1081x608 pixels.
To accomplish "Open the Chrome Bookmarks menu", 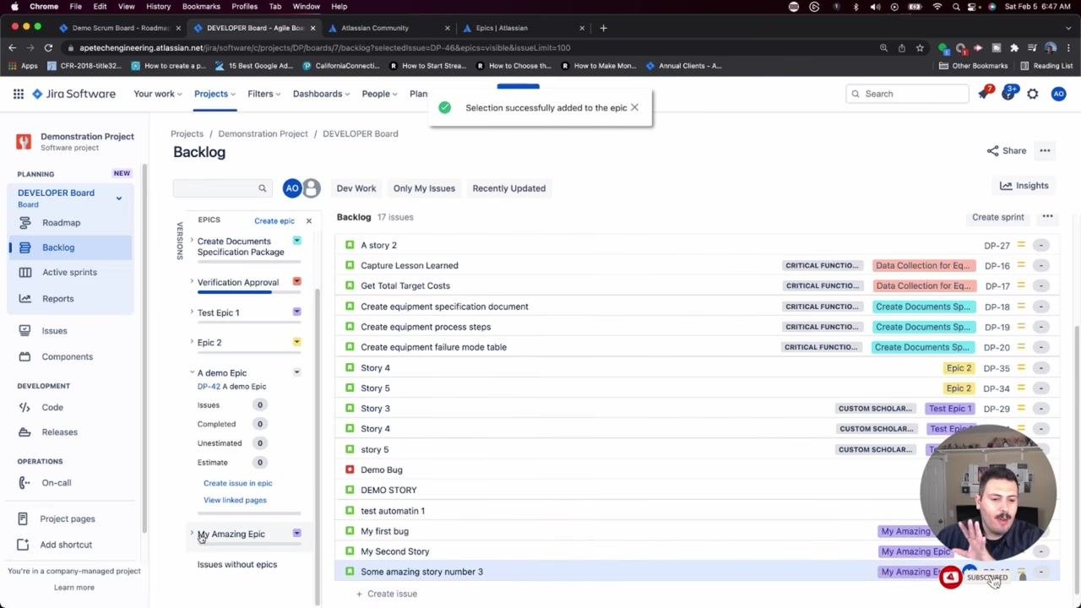I will pyautogui.click(x=201, y=6).
